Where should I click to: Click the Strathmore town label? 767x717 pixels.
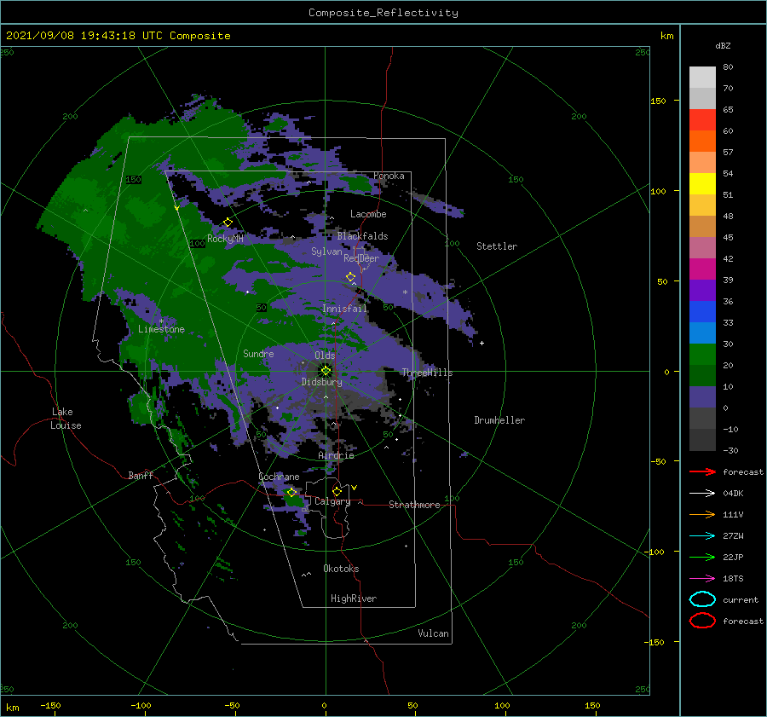coord(414,505)
